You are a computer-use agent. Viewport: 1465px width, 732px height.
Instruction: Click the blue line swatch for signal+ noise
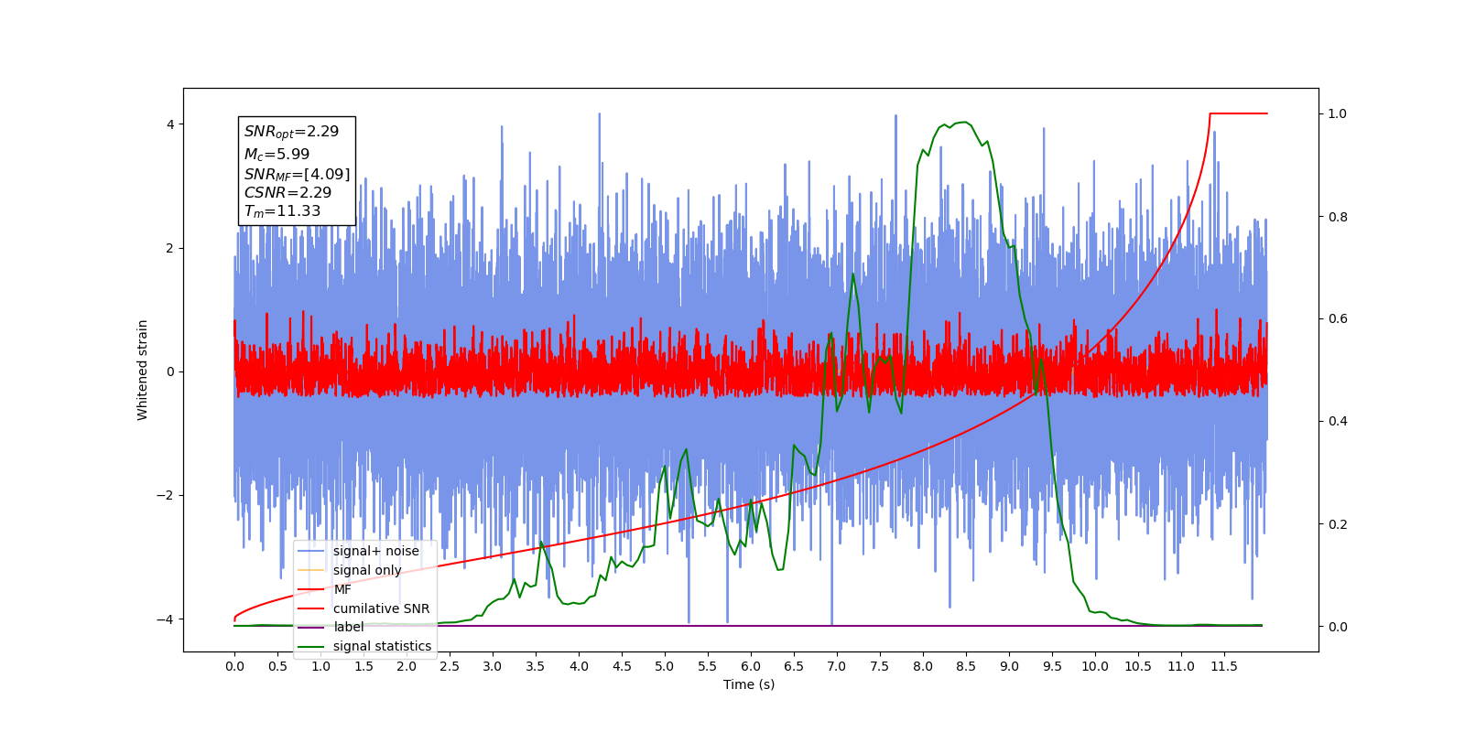click(x=312, y=551)
